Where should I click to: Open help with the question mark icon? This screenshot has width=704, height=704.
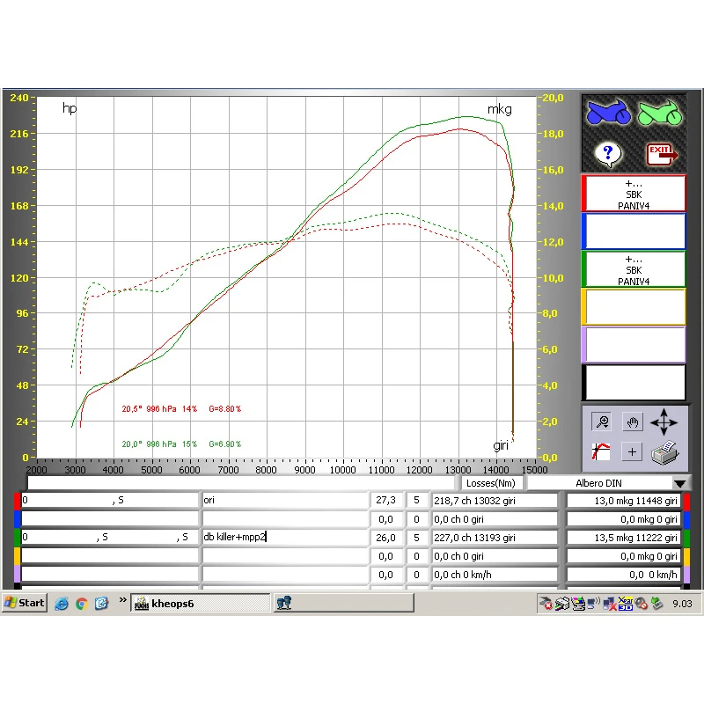point(607,155)
